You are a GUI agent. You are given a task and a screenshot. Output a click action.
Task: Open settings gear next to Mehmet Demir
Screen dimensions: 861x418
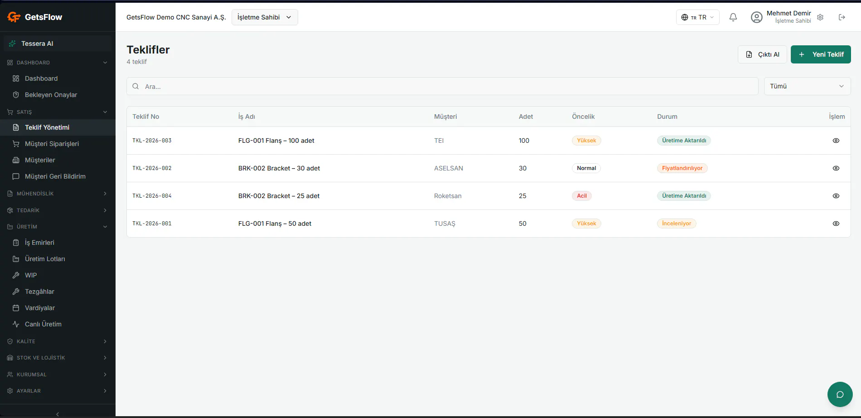click(820, 17)
